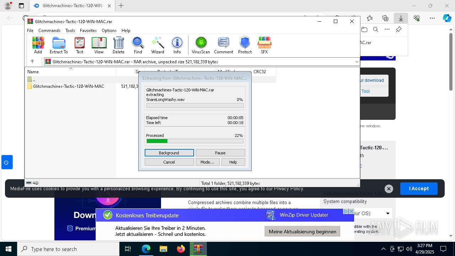Open Task View on taskbar
The width and height of the screenshot is (455, 256).
click(x=128, y=249)
